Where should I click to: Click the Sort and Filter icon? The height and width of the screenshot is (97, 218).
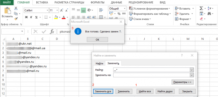pyautogui.click(x=209, y=9)
